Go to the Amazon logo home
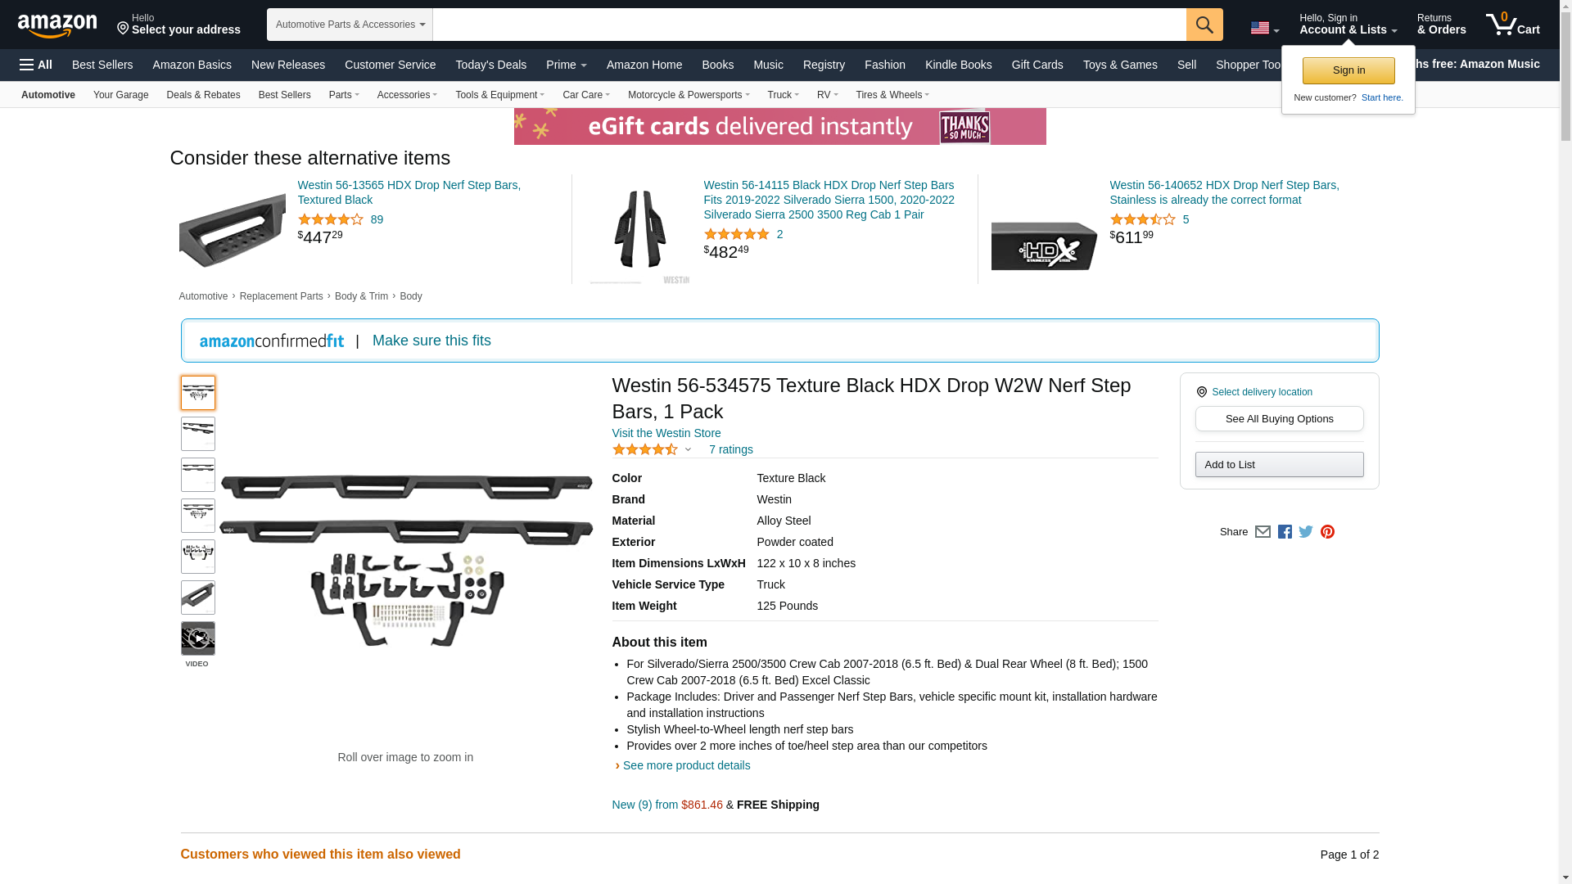 tap(57, 25)
